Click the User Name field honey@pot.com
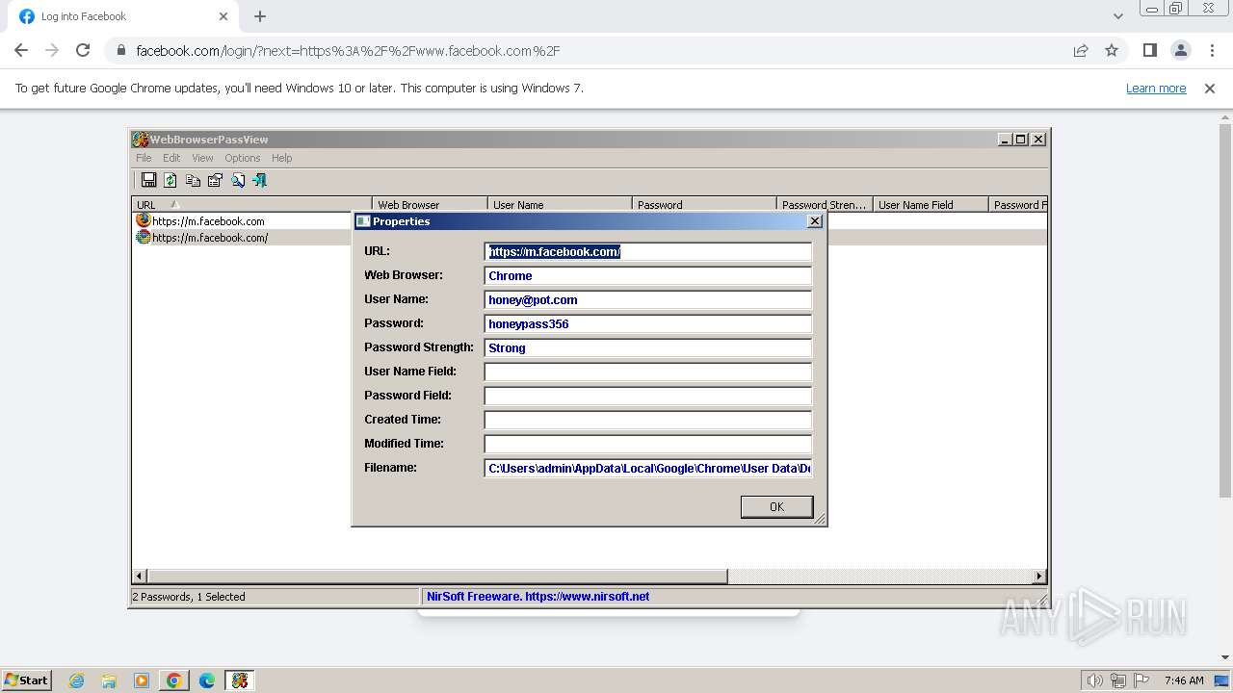Viewport: 1233px width, 693px height. pos(648,299)
